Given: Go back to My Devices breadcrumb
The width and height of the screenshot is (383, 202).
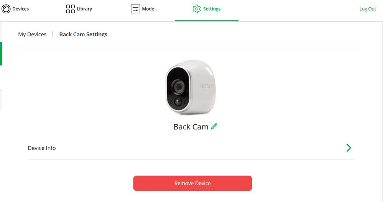Looking at the screenshot, I should click(32, 34).
